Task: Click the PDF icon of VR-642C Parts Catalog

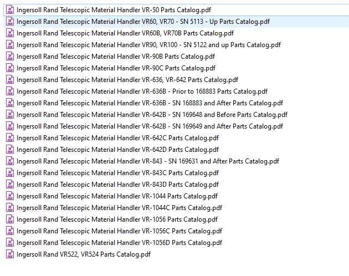Action: point(10,138)
